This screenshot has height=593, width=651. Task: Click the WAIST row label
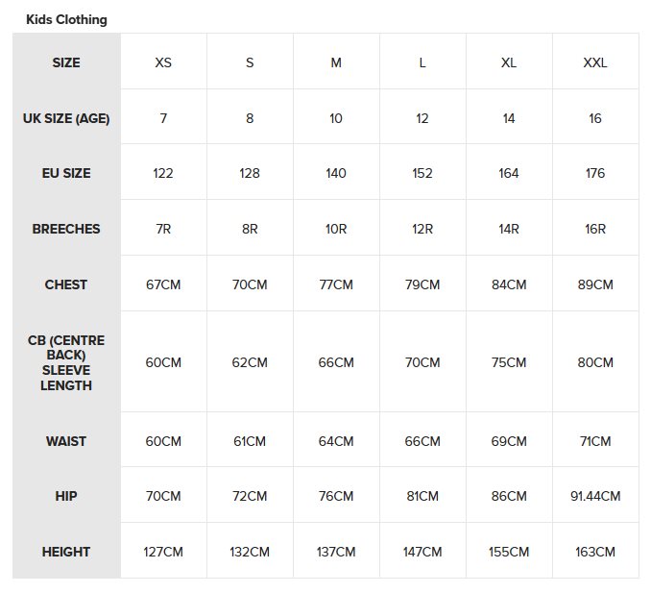point(66,441)
